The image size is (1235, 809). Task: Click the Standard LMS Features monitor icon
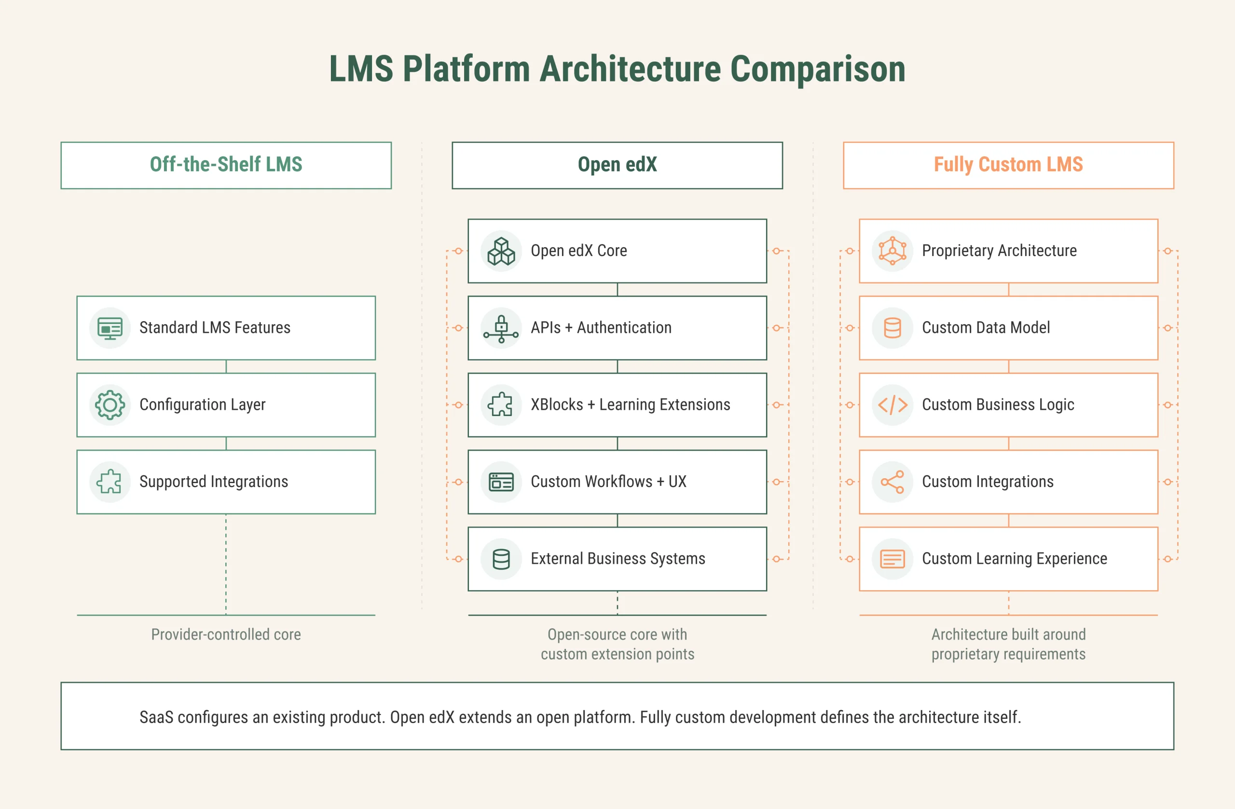click(x=110, y=328)
